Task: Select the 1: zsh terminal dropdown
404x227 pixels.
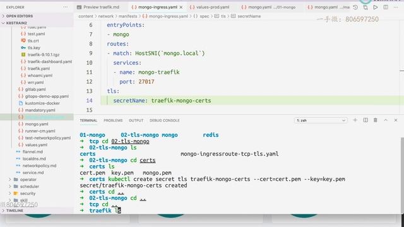Action: tap(321, 120)
